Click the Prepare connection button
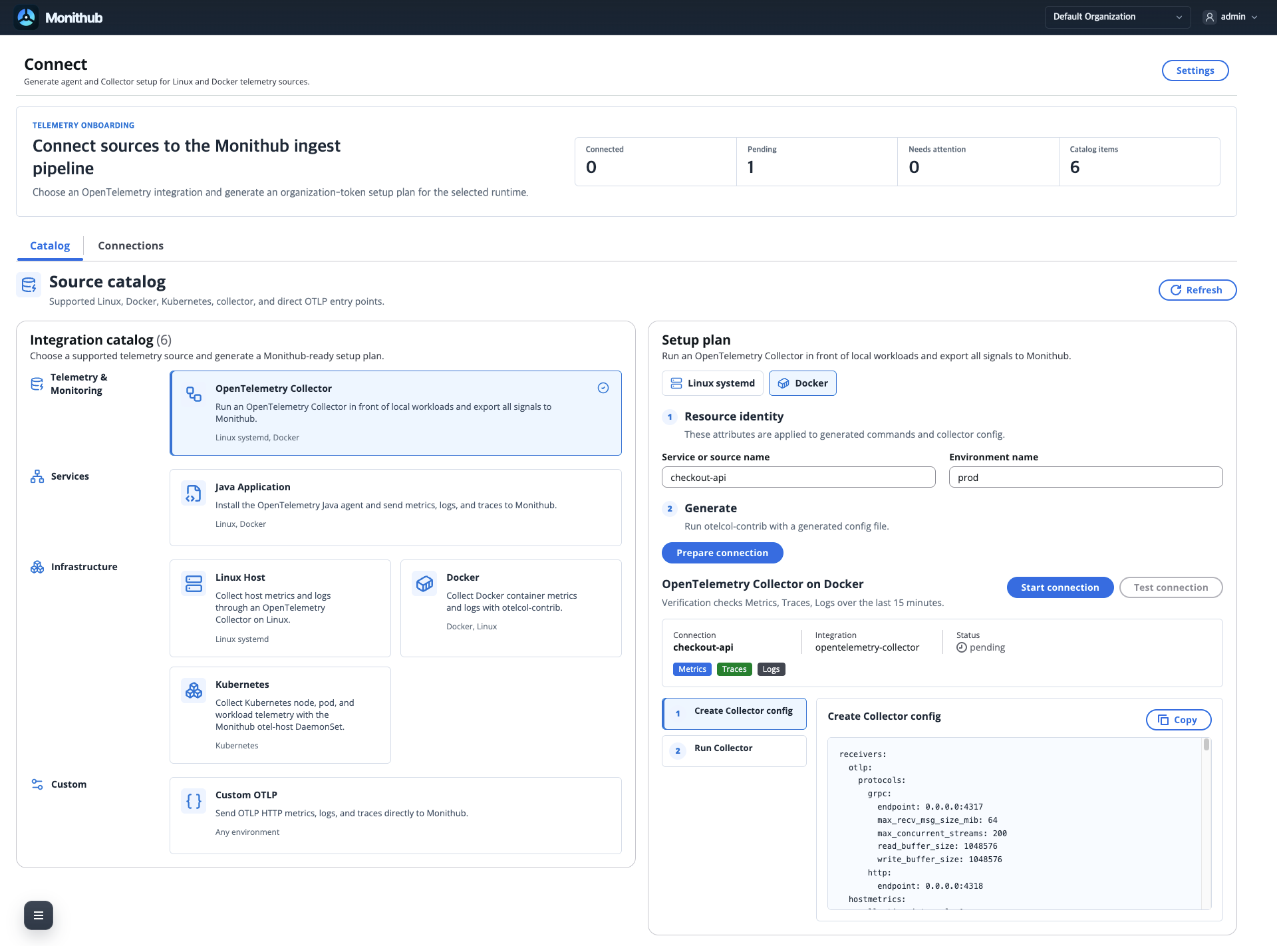 [722, 553]
